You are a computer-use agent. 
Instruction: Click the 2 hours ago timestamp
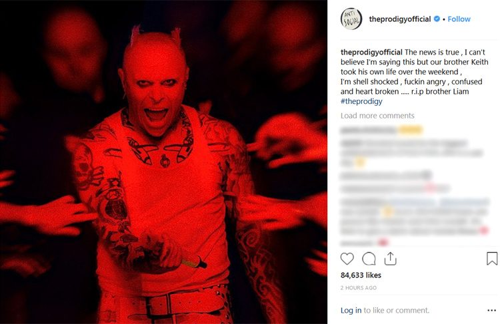(x=359, y=287)
